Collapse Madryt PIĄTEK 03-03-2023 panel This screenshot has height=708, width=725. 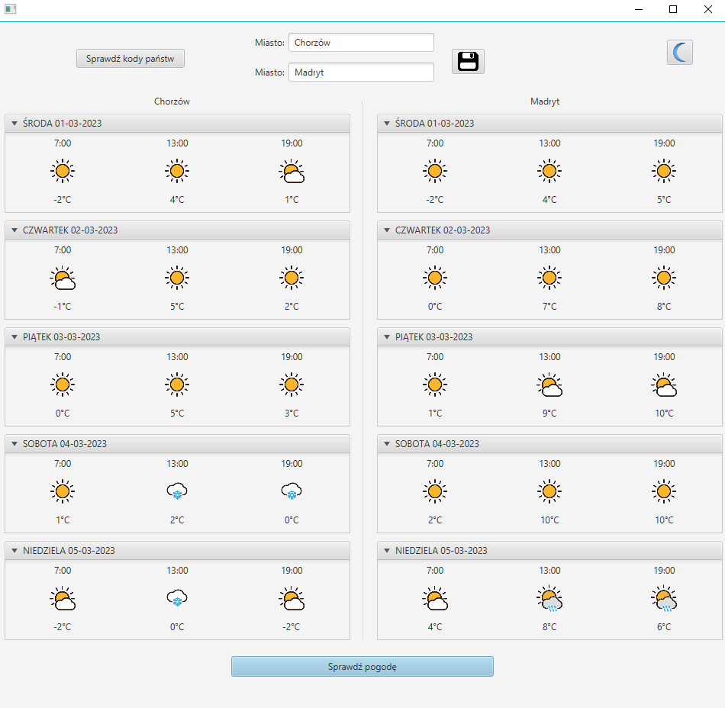click(387, 337)
